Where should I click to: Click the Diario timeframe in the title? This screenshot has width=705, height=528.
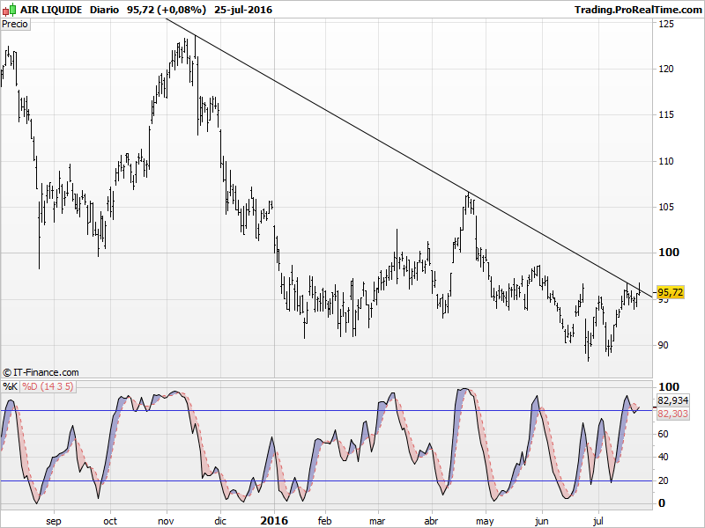105,10
